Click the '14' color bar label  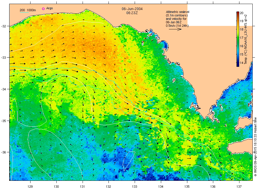pyautogui.click(x=241, y=63)
